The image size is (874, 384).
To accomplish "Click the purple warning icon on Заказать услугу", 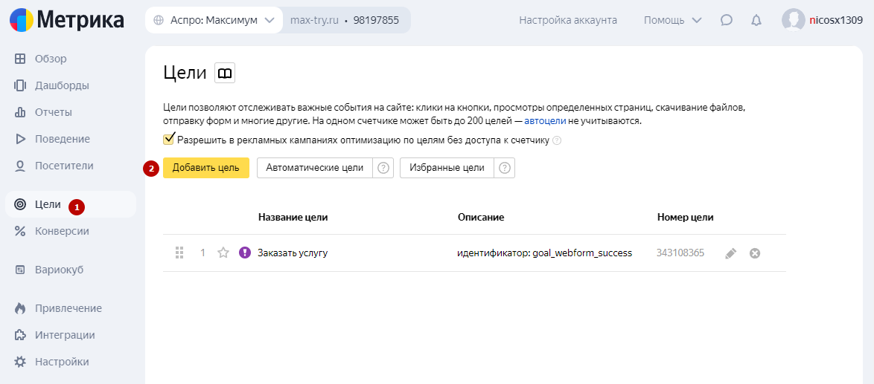I will (245, 253).
